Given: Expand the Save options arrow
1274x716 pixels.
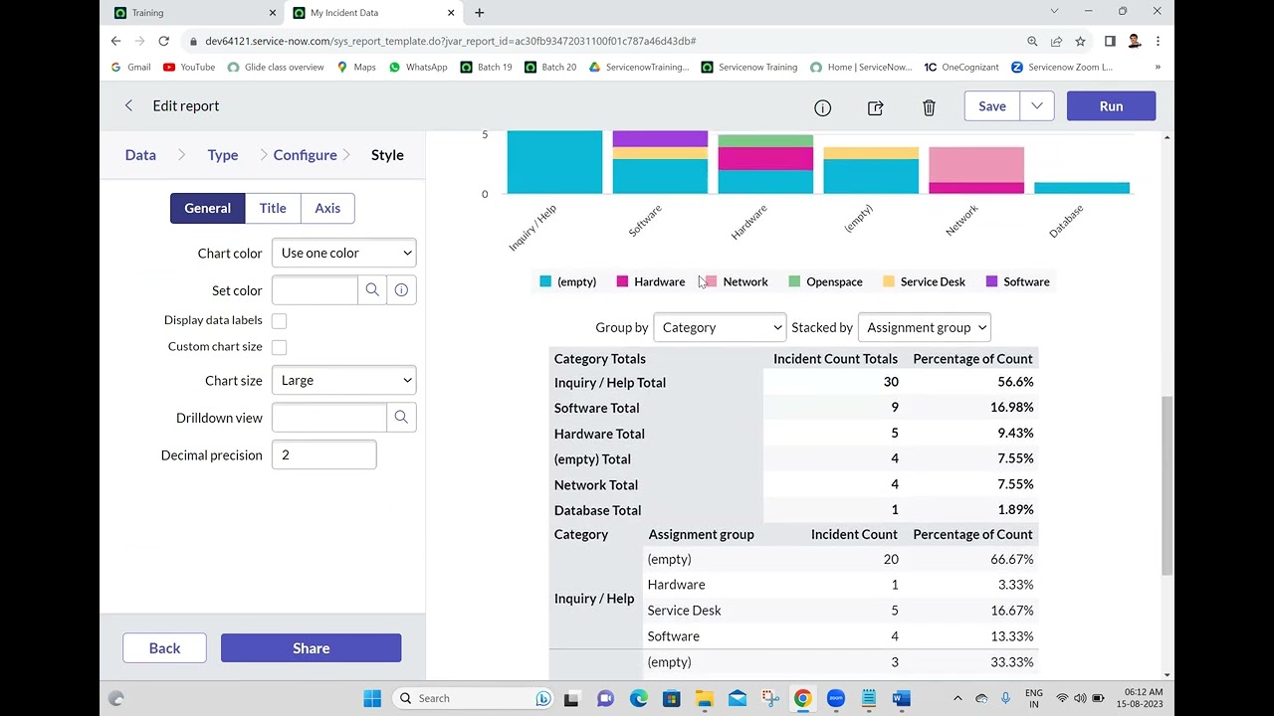Looking at the screenshot, I should pos(1037,106).
